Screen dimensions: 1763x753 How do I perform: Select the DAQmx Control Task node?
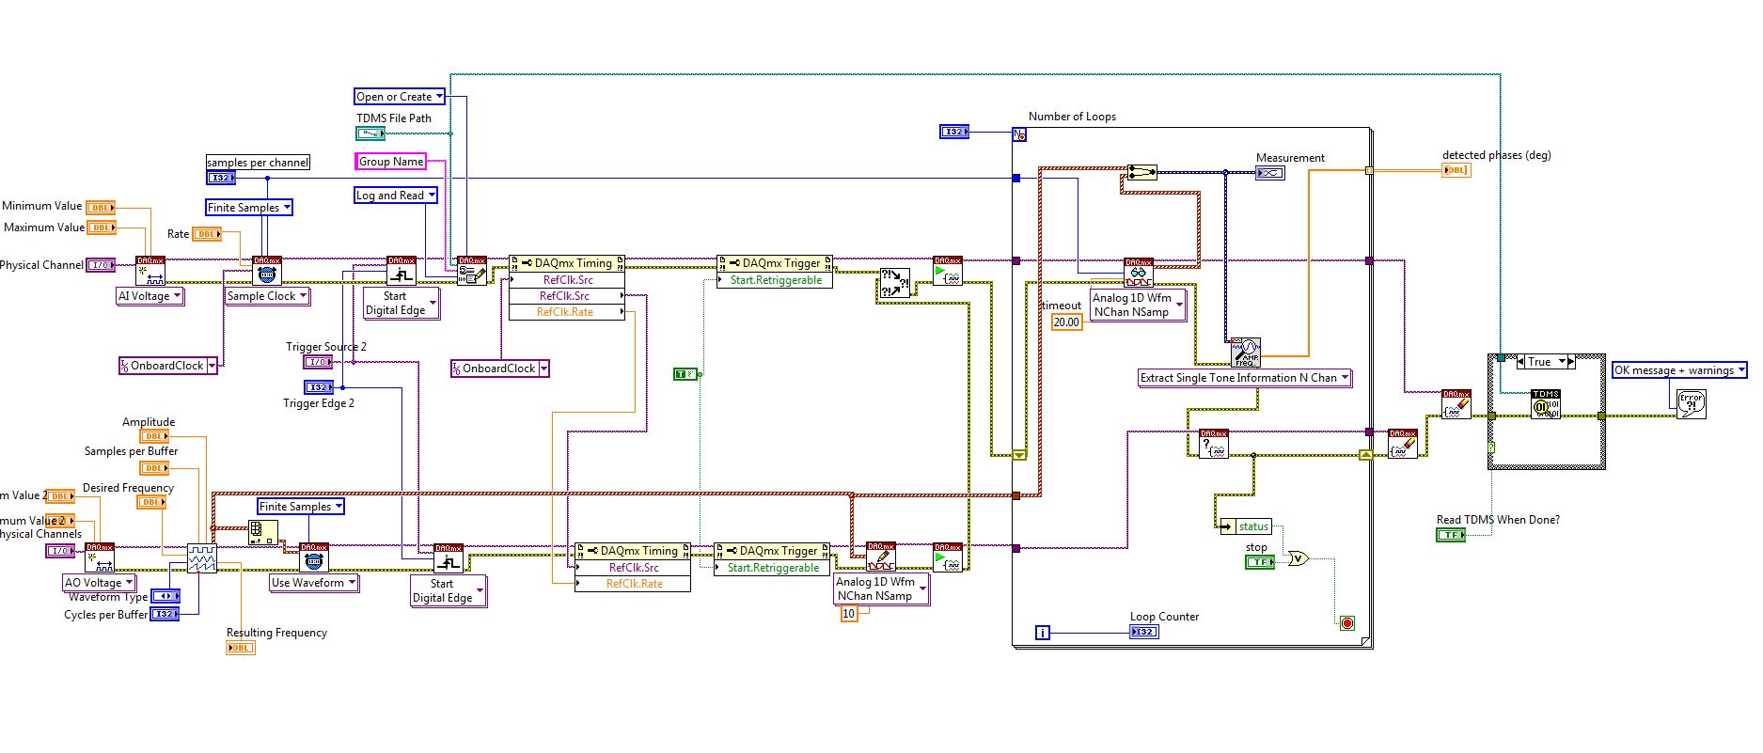pyautogui.click(x=894, y=284)
